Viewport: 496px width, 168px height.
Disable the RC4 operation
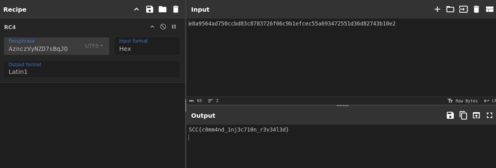(x=163, y=27)
